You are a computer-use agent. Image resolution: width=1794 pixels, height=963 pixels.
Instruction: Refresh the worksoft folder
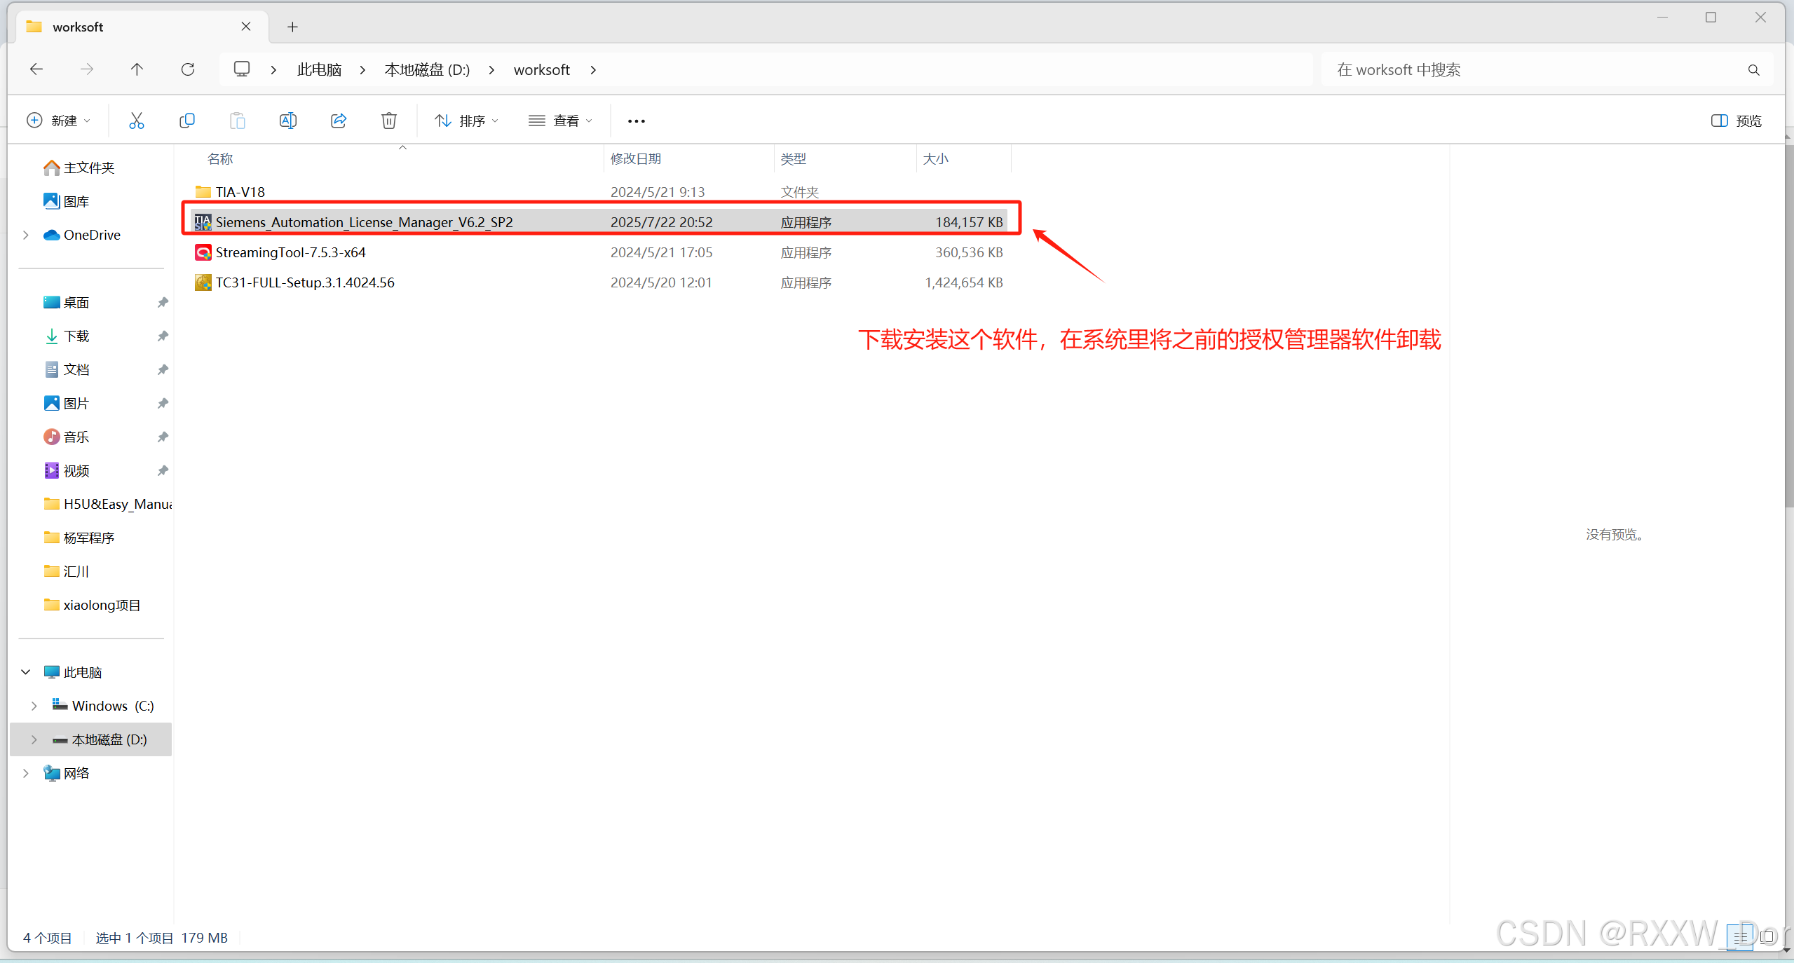187,69
